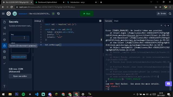This screenshot has width=173, height=97.
Task: Open Windows notification center
Action: [x=169, y=94]
